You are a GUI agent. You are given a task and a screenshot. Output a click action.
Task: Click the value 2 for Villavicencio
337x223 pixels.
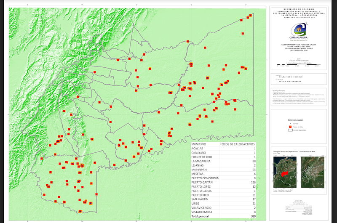(255, 208)
